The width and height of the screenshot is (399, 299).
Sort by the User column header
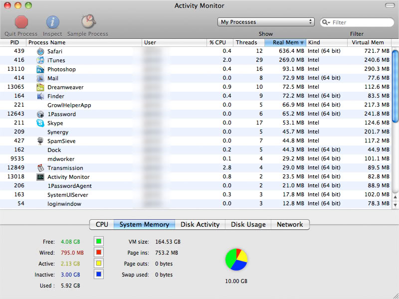coord(174,42)
